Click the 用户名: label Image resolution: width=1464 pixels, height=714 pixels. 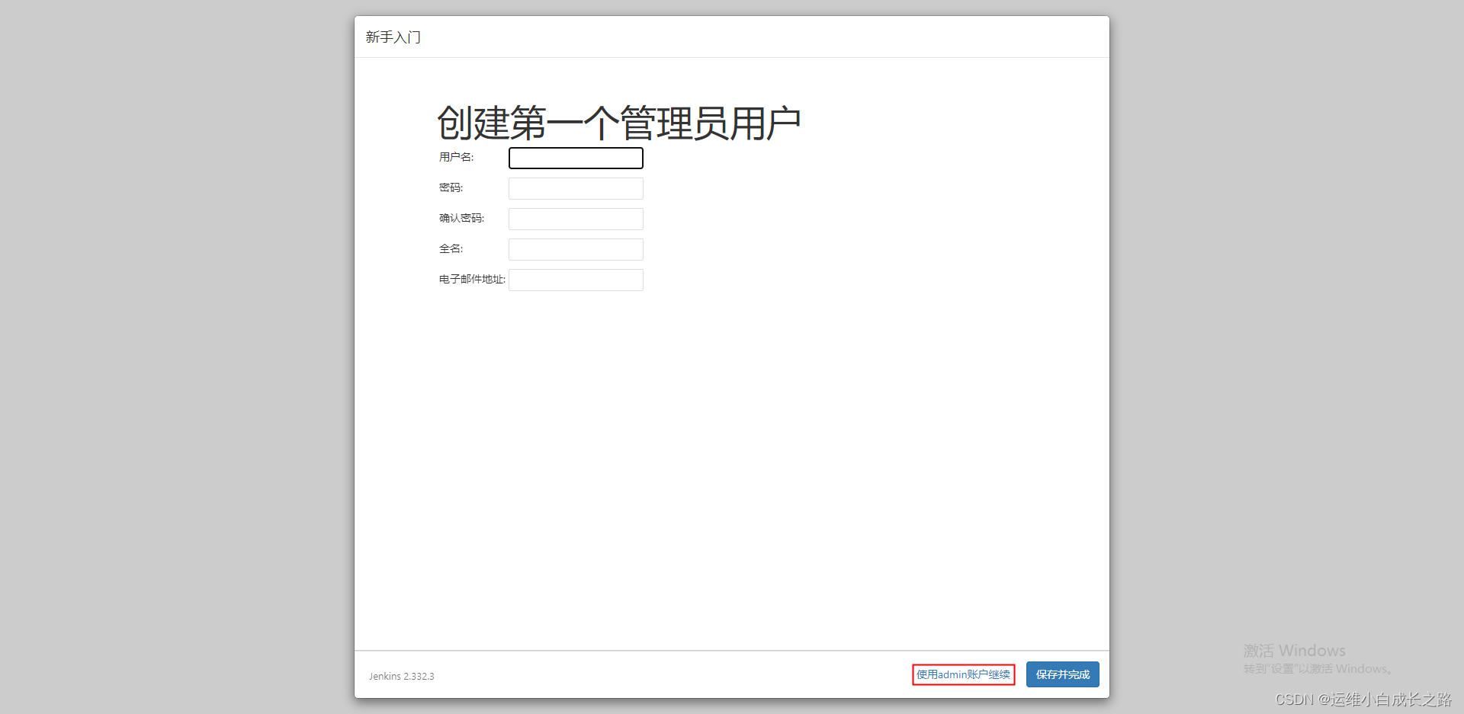pos(457,157)
